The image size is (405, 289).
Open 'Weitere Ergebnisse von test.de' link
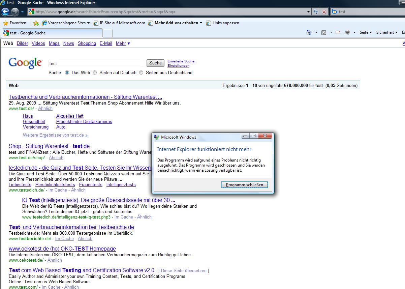[55, 135]
